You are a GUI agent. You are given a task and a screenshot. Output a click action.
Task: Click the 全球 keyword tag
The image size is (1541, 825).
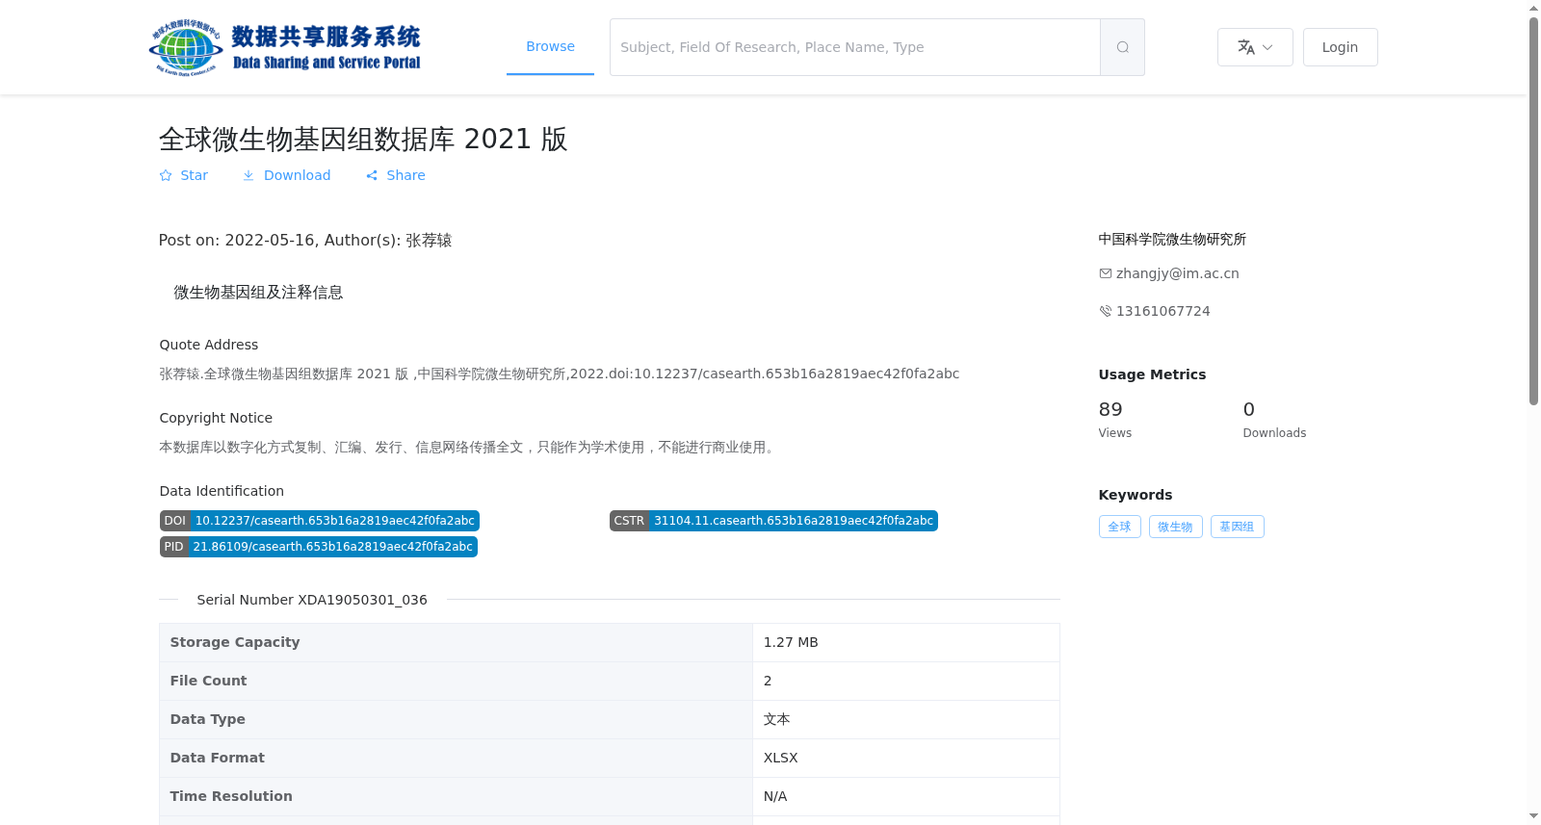coord(1119,527)
